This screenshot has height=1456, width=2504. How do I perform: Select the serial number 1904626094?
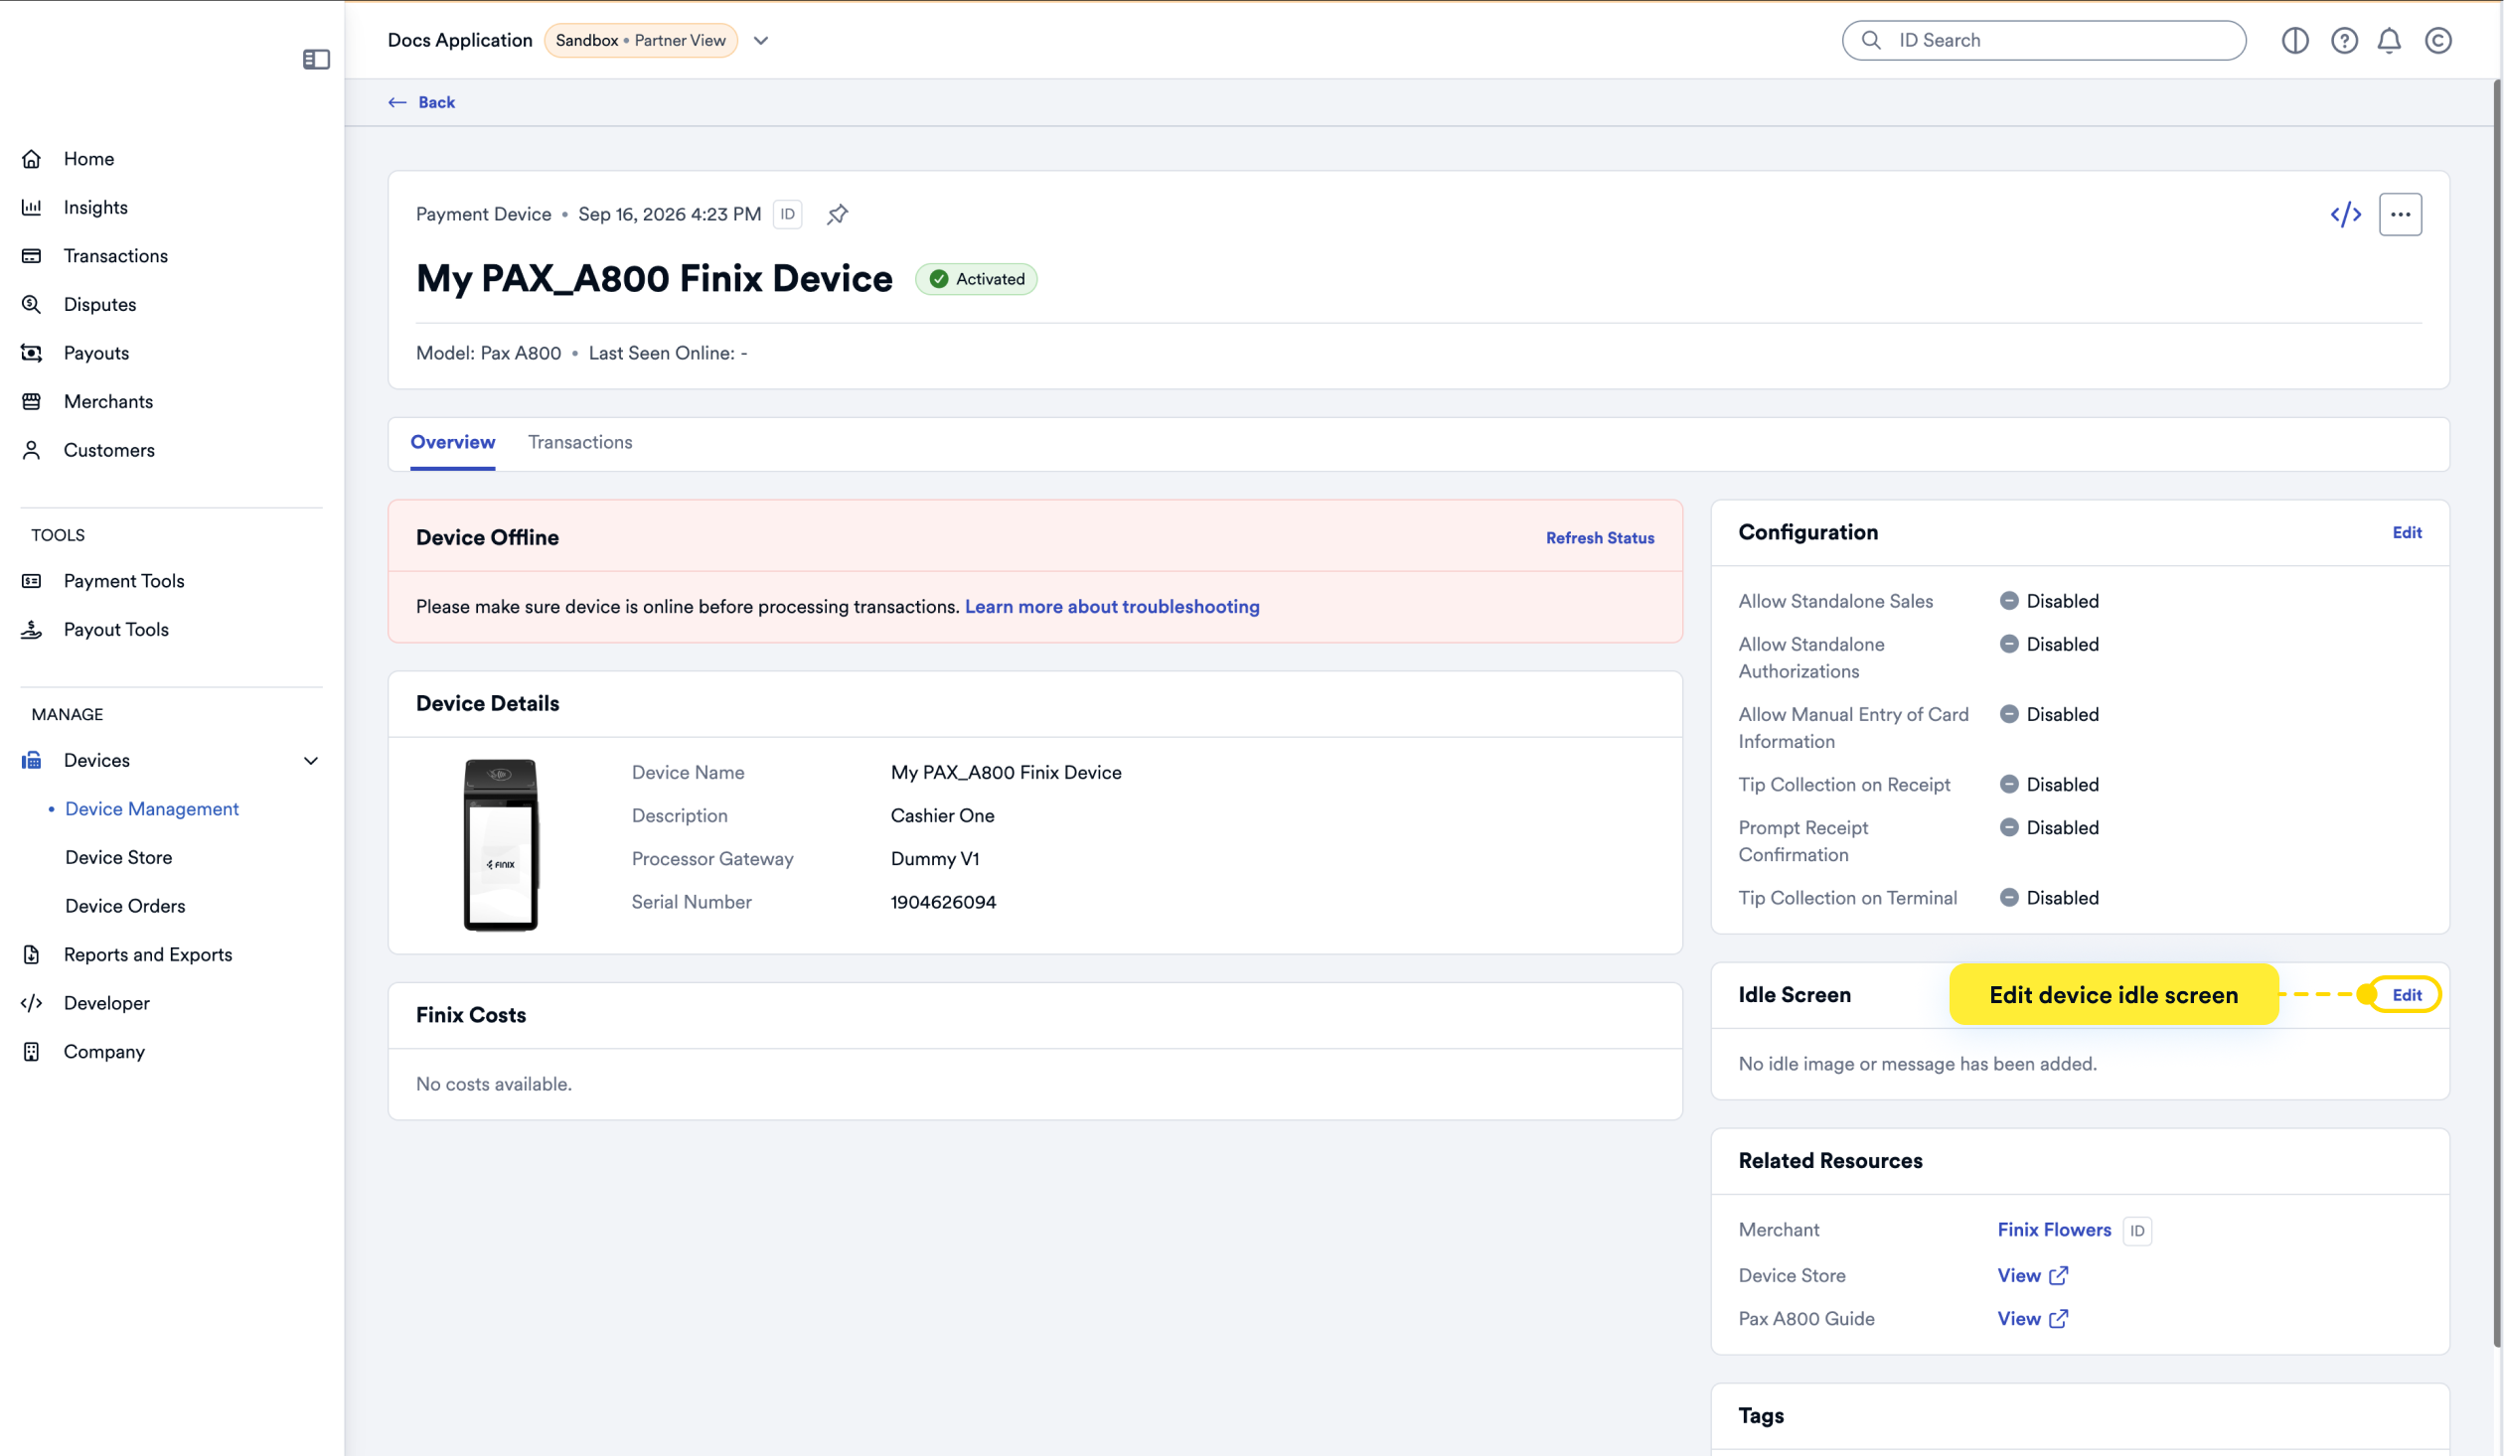point(944,902)
